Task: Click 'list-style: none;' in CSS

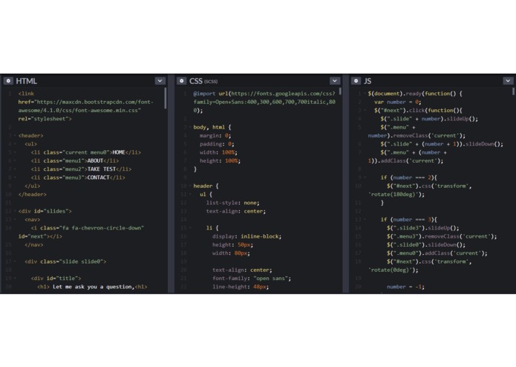Action: pyautogui.click(x=232, y=203)
